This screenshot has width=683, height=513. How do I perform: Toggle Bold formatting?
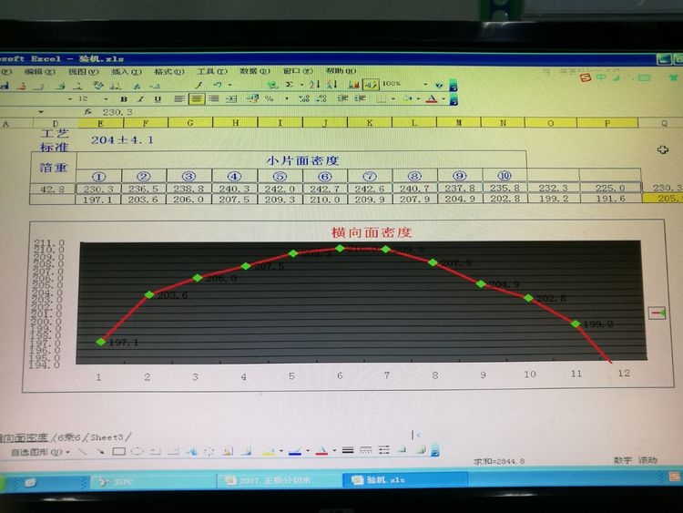click(124, 99)
